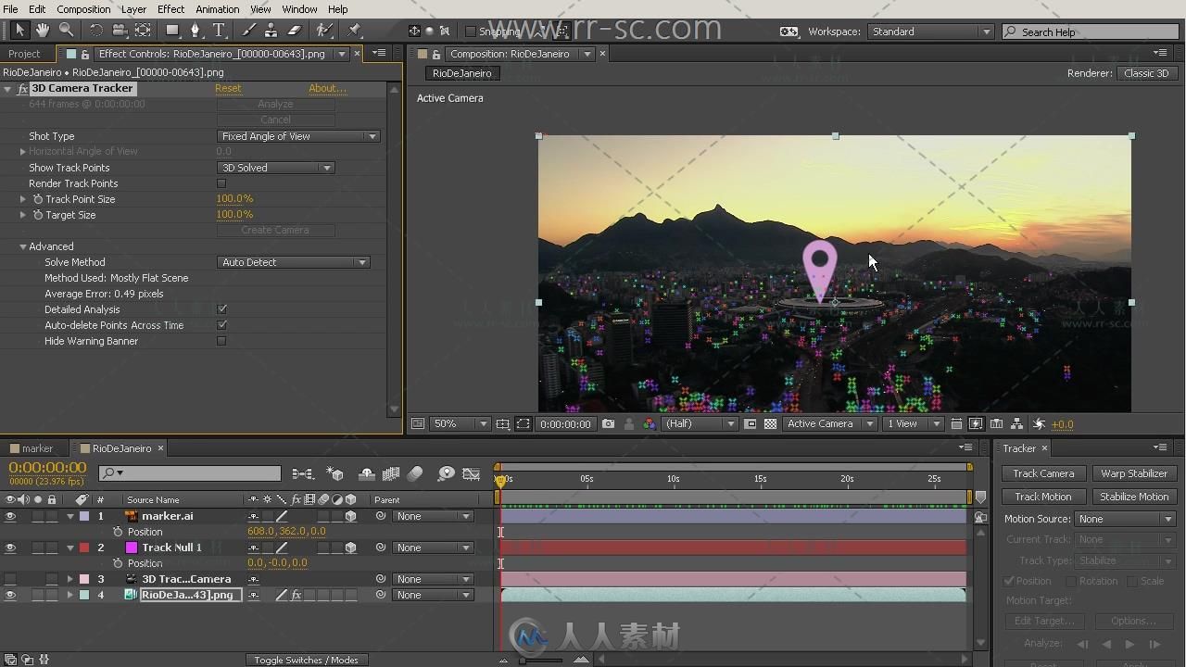This screenshot has width=1186, height=667.
Task: Expand Track Point Size property
Action: click(x=23, y=199)
